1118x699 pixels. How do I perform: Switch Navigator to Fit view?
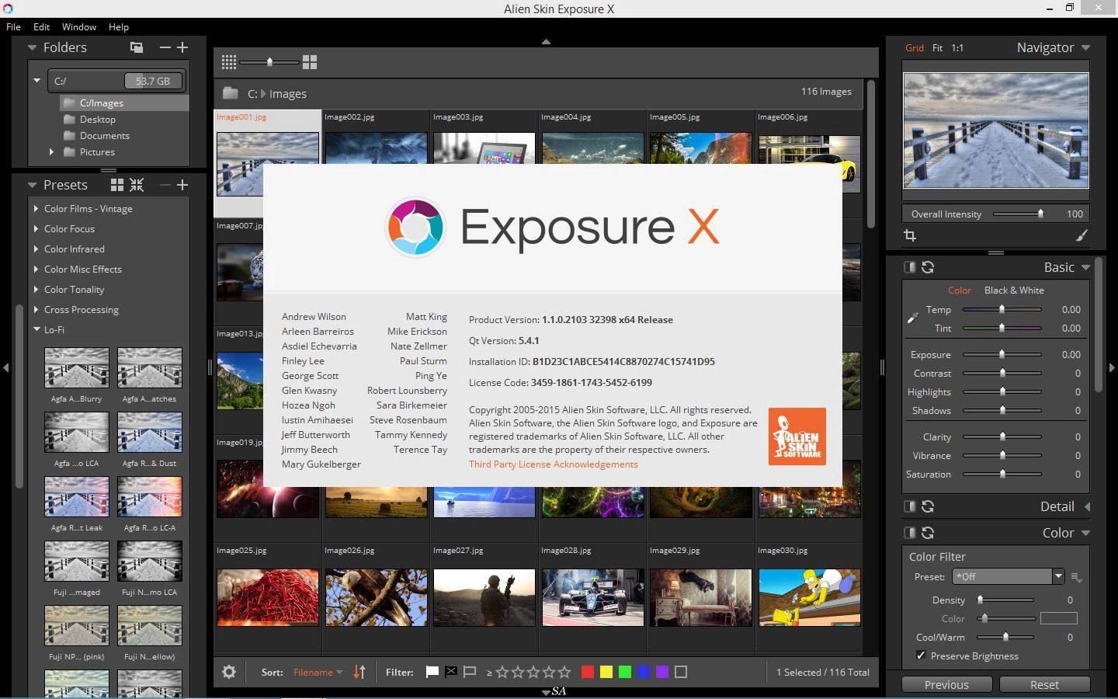(937, 48)
